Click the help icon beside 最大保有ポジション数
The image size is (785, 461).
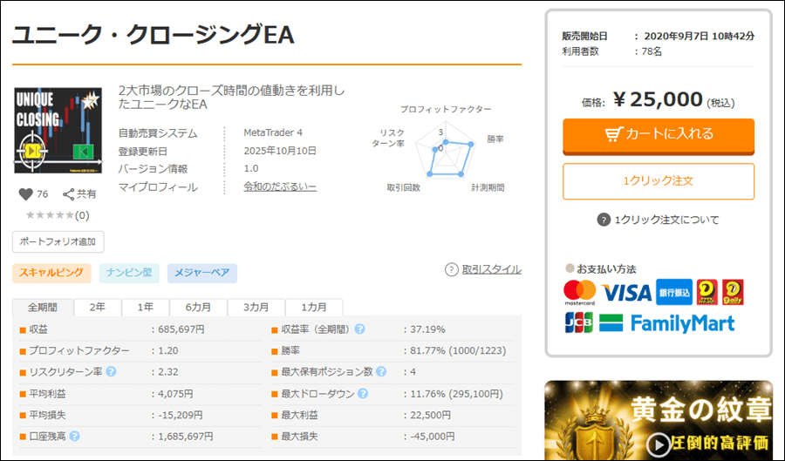[380, 372]
